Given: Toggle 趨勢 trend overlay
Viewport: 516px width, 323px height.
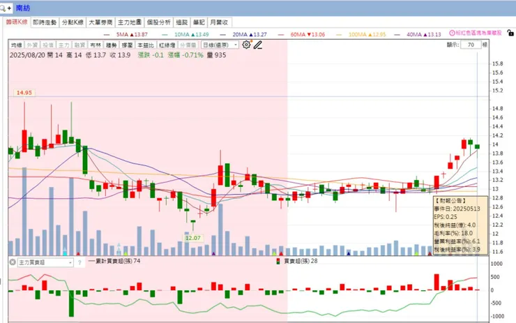Looking at the screenshot, I should coord(112,45).
